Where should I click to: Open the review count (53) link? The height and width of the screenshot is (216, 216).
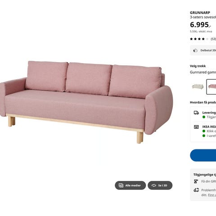click(213, 39)
